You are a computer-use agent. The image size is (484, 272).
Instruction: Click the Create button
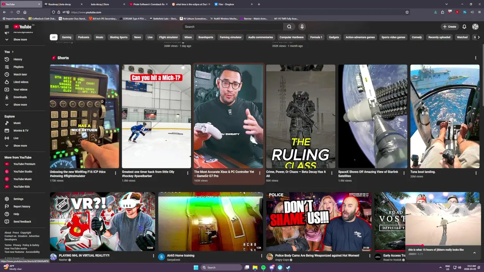point(450,26)
